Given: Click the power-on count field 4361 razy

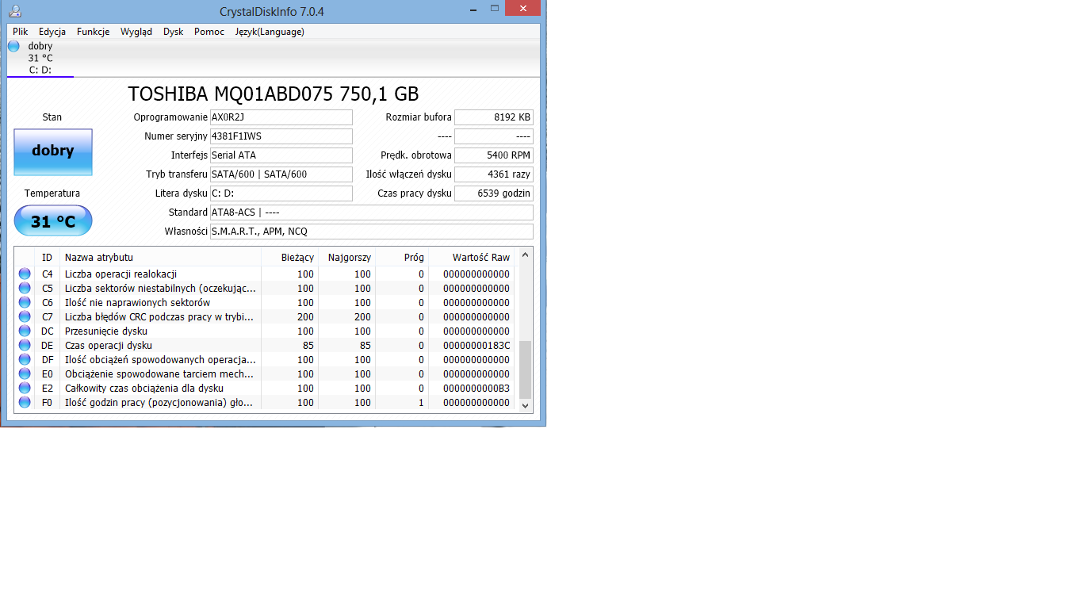Looking at the screenshot, I should 494,174.
